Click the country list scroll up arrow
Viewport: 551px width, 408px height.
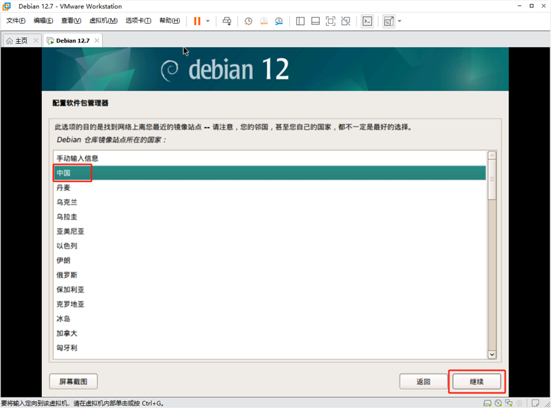pyautogui.click(x=492, y=155)
